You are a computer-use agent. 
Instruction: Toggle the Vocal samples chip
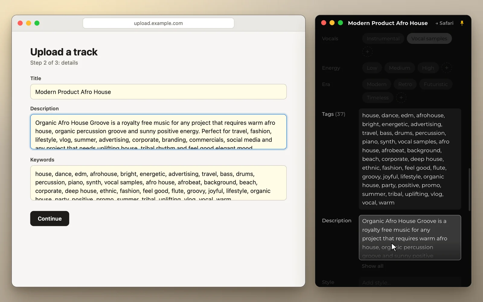[x=429, y=39]
